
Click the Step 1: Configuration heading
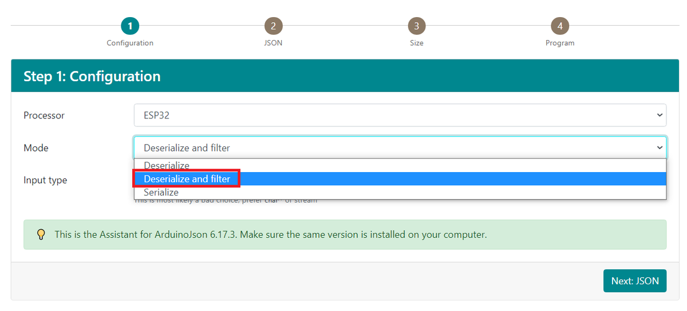pyautogui.click(x=92, y=76)
